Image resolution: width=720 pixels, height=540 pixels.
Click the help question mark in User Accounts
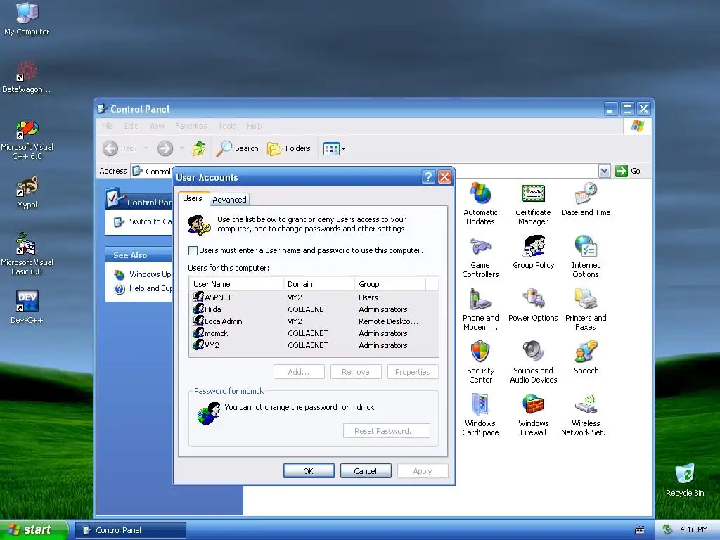pyautogui.click(x=428, y=176)
